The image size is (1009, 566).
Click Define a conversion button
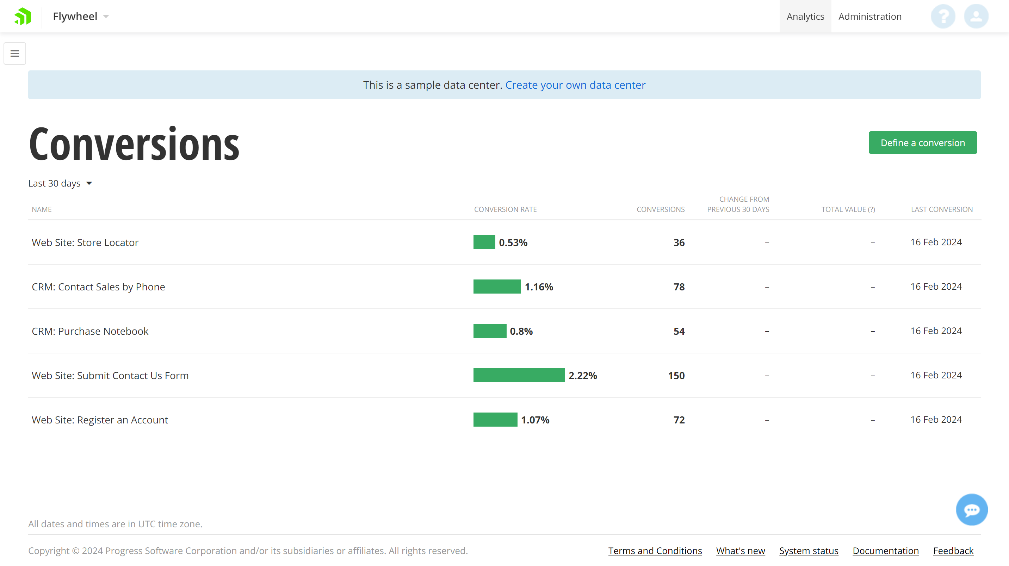(x=922, y=143)
